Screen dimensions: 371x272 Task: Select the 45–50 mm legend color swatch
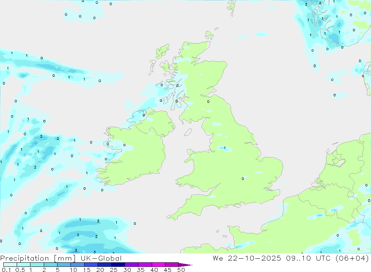coord(172,265)
